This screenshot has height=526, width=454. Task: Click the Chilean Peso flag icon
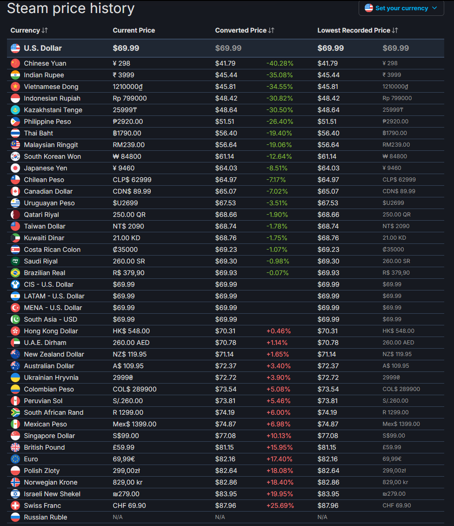(x=15, y=180)
